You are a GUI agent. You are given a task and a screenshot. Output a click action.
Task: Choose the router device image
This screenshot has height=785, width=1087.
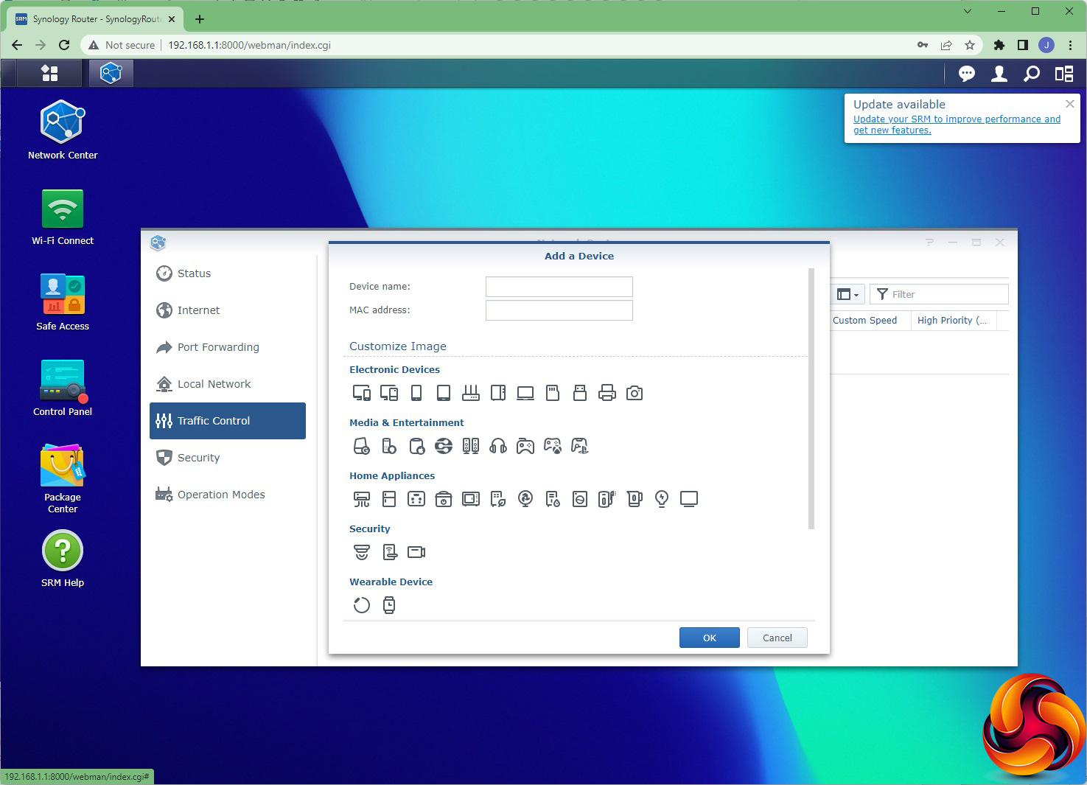[x=471, y=393]
